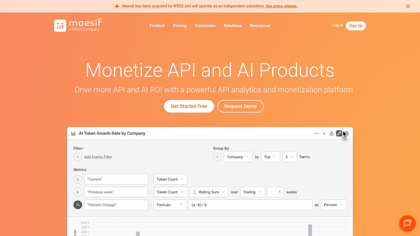Click the AI sparkle icon in chart header
420x236 pixels.
[324, 133]
